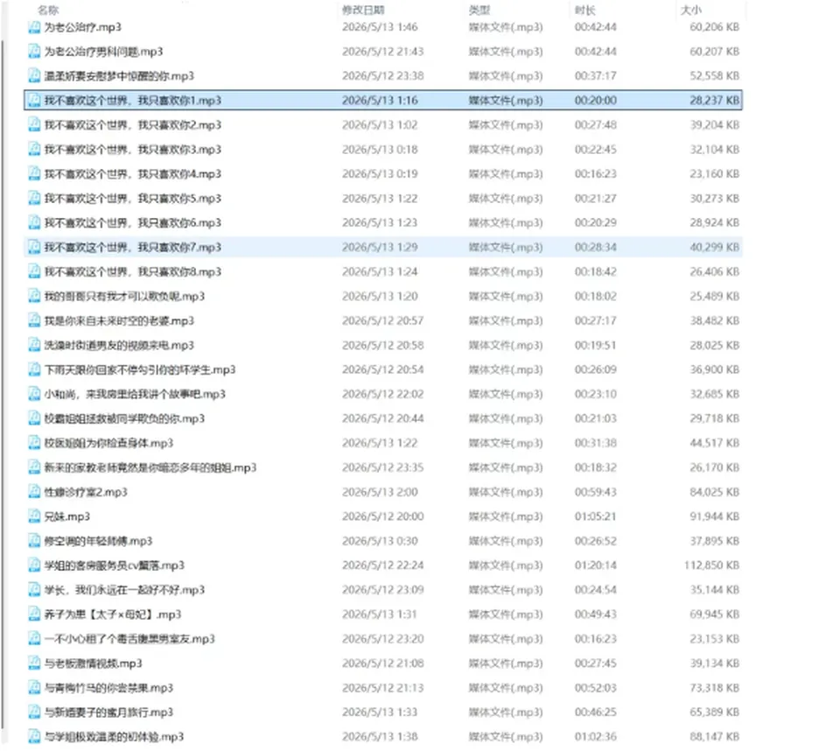840x751 pixels.
Task: Select file name 为老公治疗男科问题.mp3
Action: tap(103, 52)
